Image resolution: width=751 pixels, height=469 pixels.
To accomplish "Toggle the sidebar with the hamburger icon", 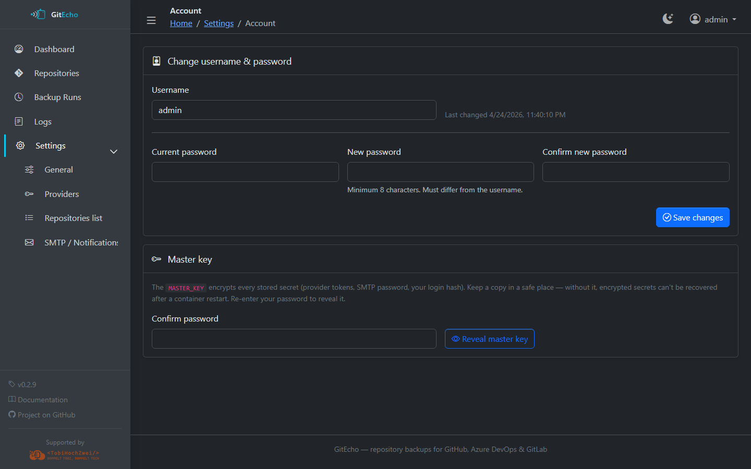I will (x=151, y=20).
